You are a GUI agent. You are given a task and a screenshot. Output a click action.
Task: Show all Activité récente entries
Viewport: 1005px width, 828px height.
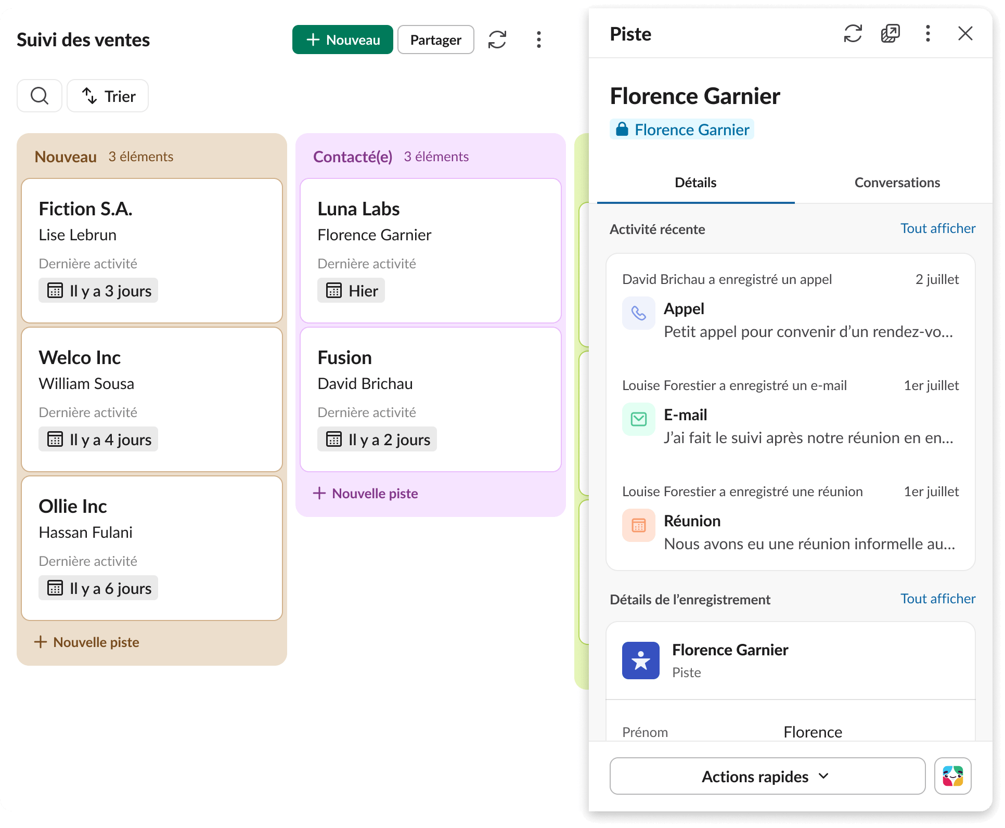[938, 228]
